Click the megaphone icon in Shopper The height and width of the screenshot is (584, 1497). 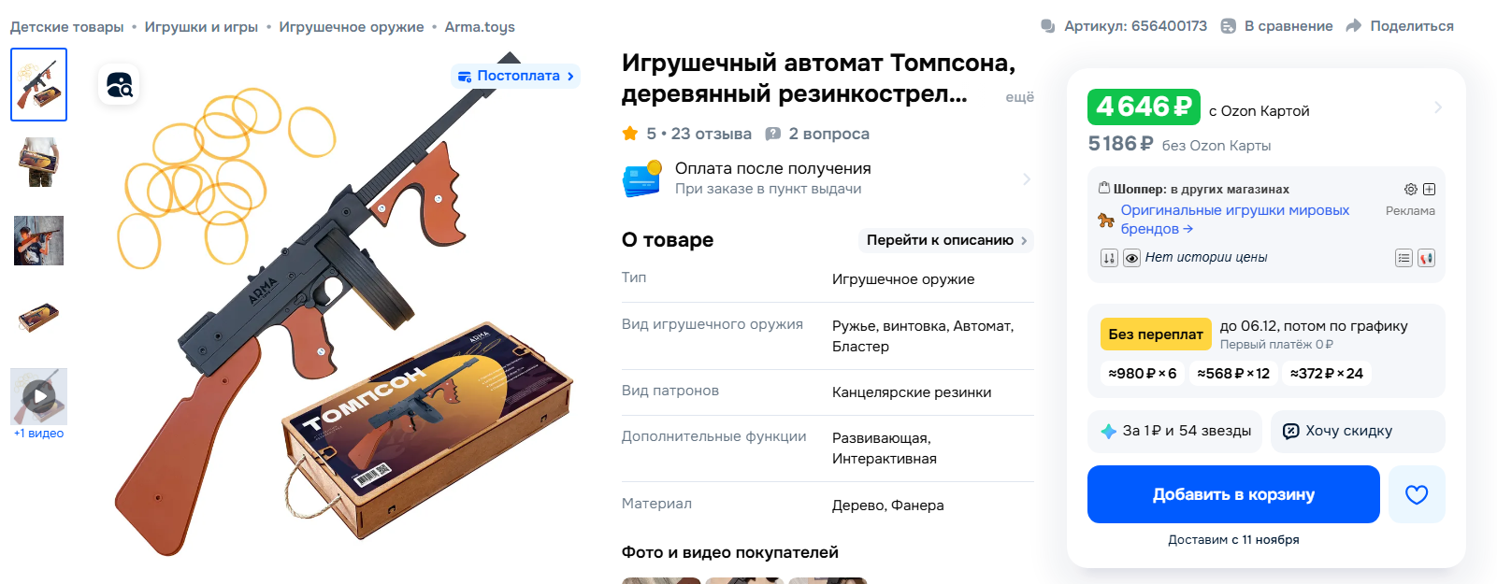pyautogui.click(x=1426, y=258)
